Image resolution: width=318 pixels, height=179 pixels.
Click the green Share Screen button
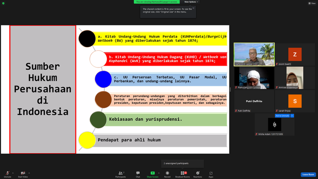tap(153, 174)
